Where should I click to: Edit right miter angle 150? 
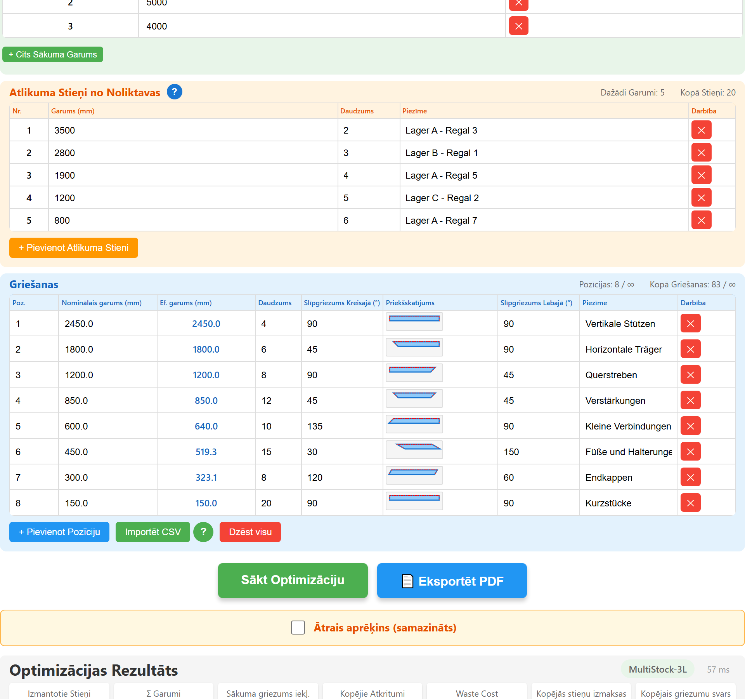point(539,452)
